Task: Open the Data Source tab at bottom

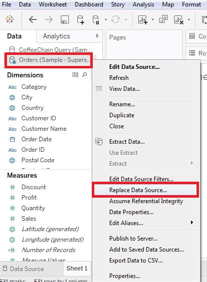Action: (23, 269)
